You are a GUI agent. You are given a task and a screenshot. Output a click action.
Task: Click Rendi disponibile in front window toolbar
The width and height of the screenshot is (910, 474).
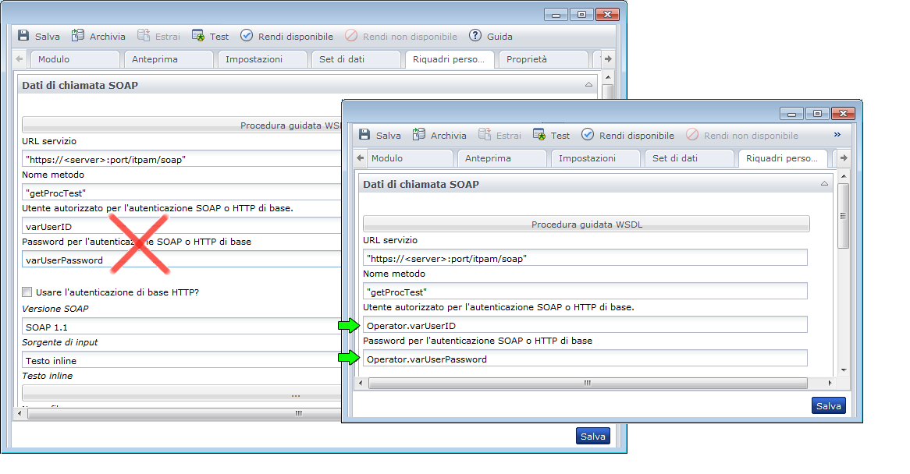[x=628, y=135]
